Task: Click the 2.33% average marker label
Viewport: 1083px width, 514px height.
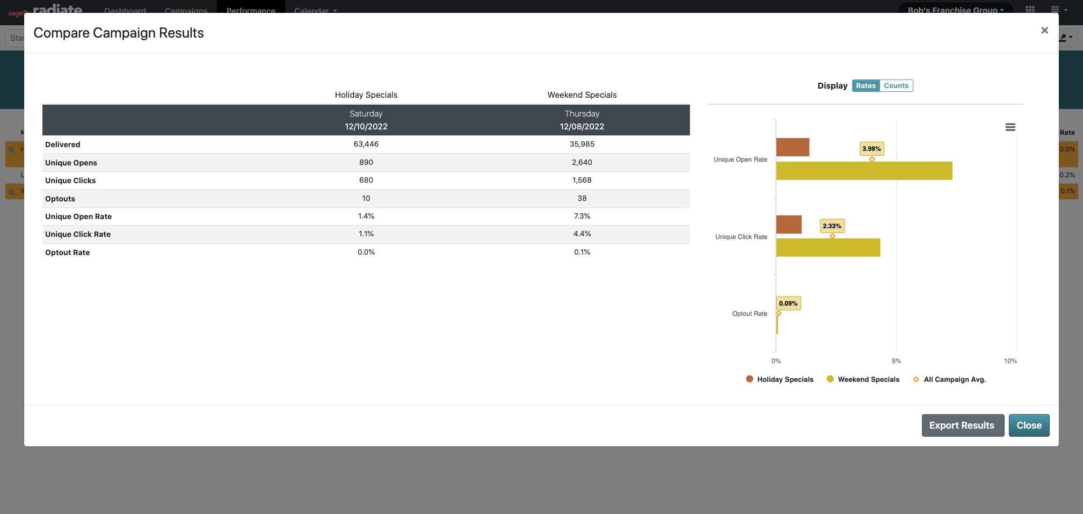Action: pyautogui.click(x=832, y=226)
